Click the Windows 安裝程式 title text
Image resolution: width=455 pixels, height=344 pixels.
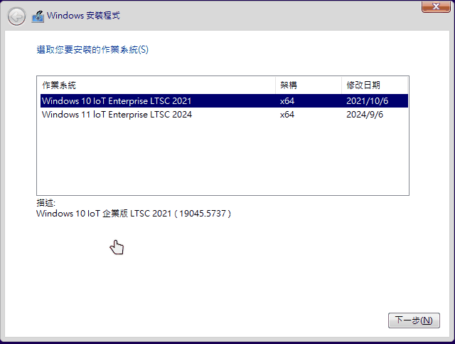(x=83, y=16)
